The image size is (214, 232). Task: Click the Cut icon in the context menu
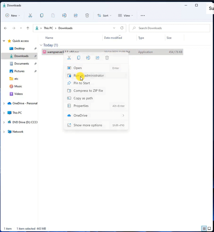[69, 58]
